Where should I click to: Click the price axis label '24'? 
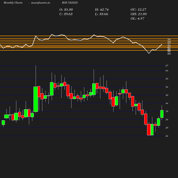pyautogui.click(x=167, y=136)
